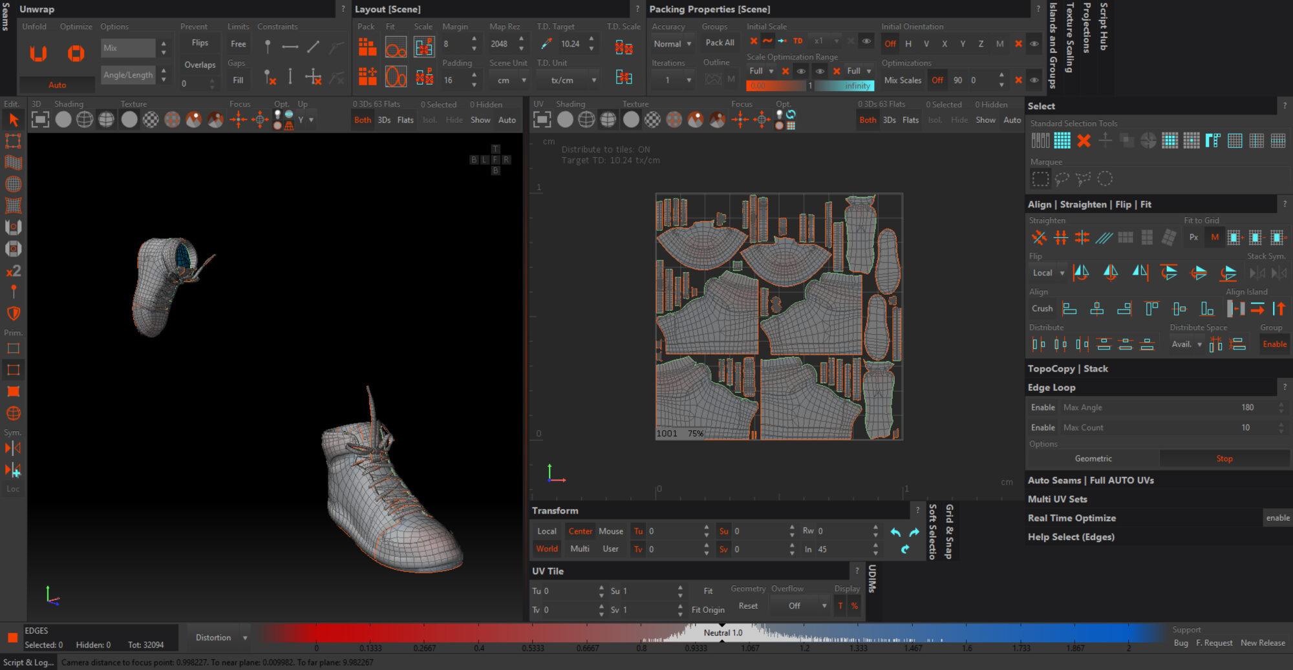1293x670 pixels.
Task: Click the Stop button in Edge Loop
Action: tap(1224, 458)
